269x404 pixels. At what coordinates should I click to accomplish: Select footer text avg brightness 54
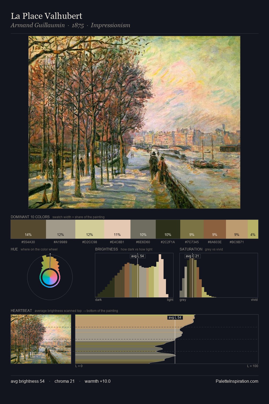[28, 381]
